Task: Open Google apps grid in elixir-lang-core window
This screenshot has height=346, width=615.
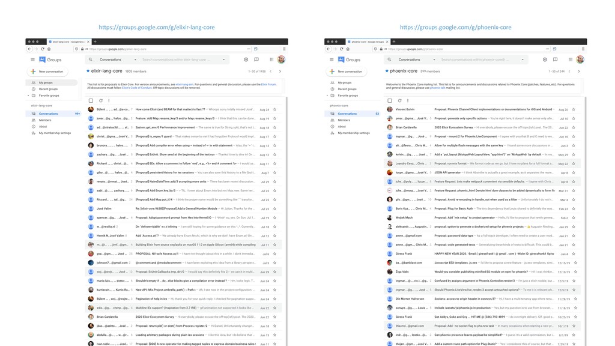Action: tap(271, 59)
